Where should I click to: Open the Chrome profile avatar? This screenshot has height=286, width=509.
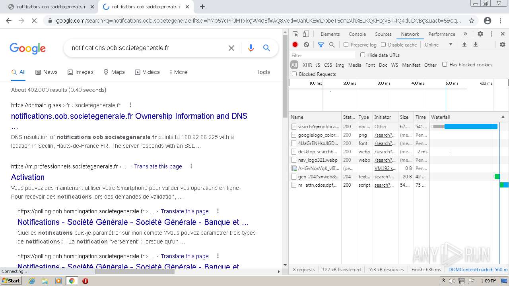pyautogui.click(x=488, y=21)
